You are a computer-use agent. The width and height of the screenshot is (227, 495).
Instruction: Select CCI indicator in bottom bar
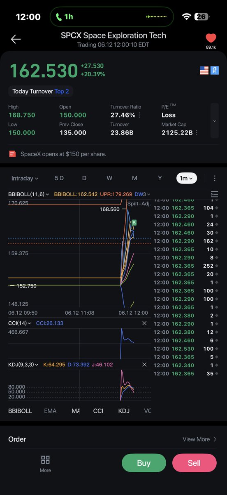98,411
